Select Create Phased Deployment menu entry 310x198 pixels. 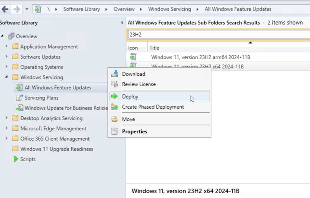tap(153, 107)
